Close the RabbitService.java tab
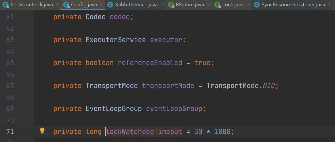The width and height of the screenshot is (335, 142). pyautogui.click(x=162, y=5)
